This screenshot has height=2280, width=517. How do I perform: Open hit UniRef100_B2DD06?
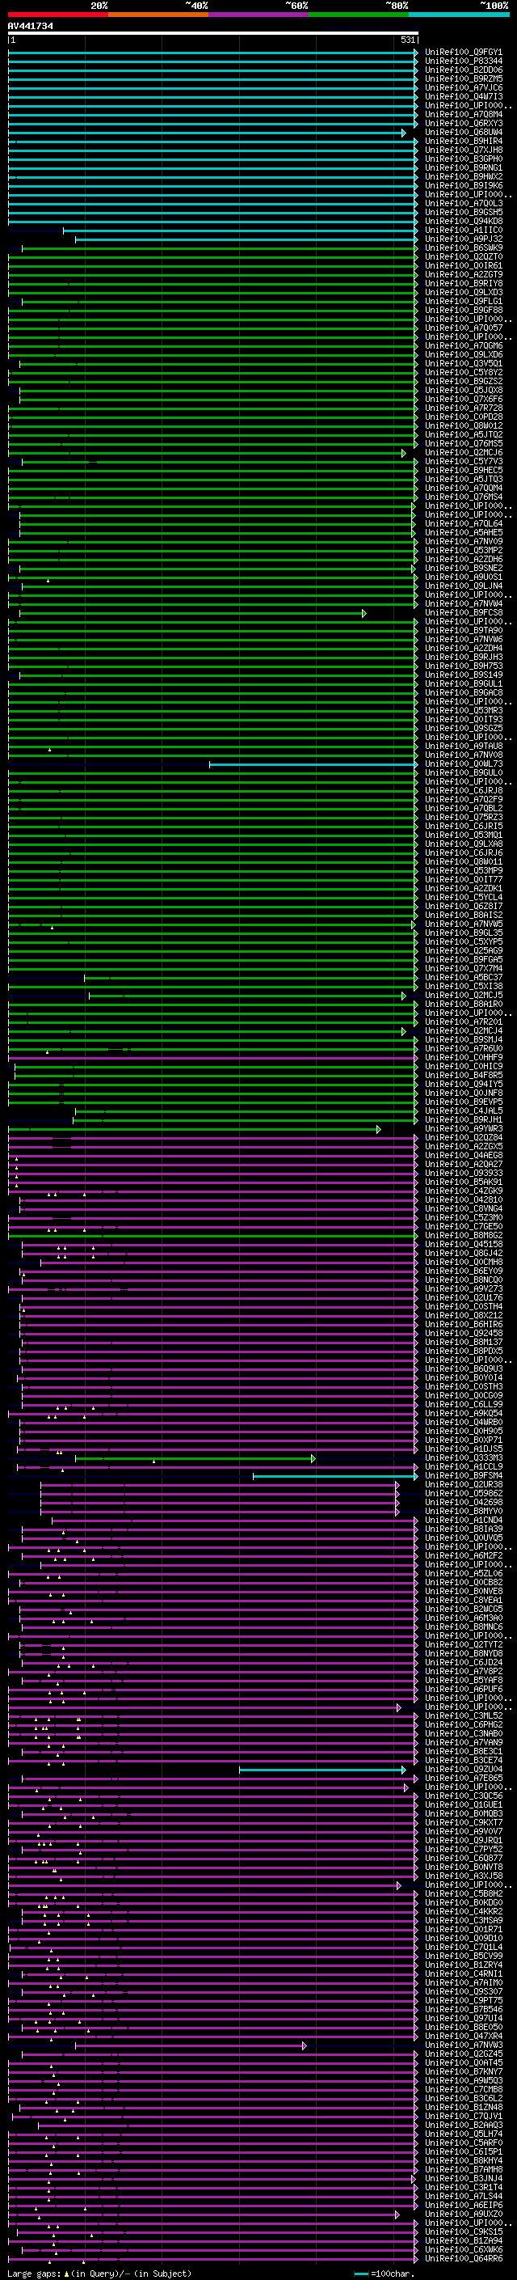click(x=463, y=70)
